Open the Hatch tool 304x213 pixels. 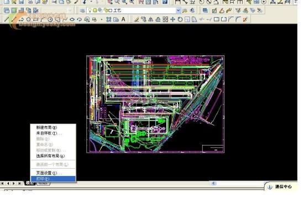(109, 19)
